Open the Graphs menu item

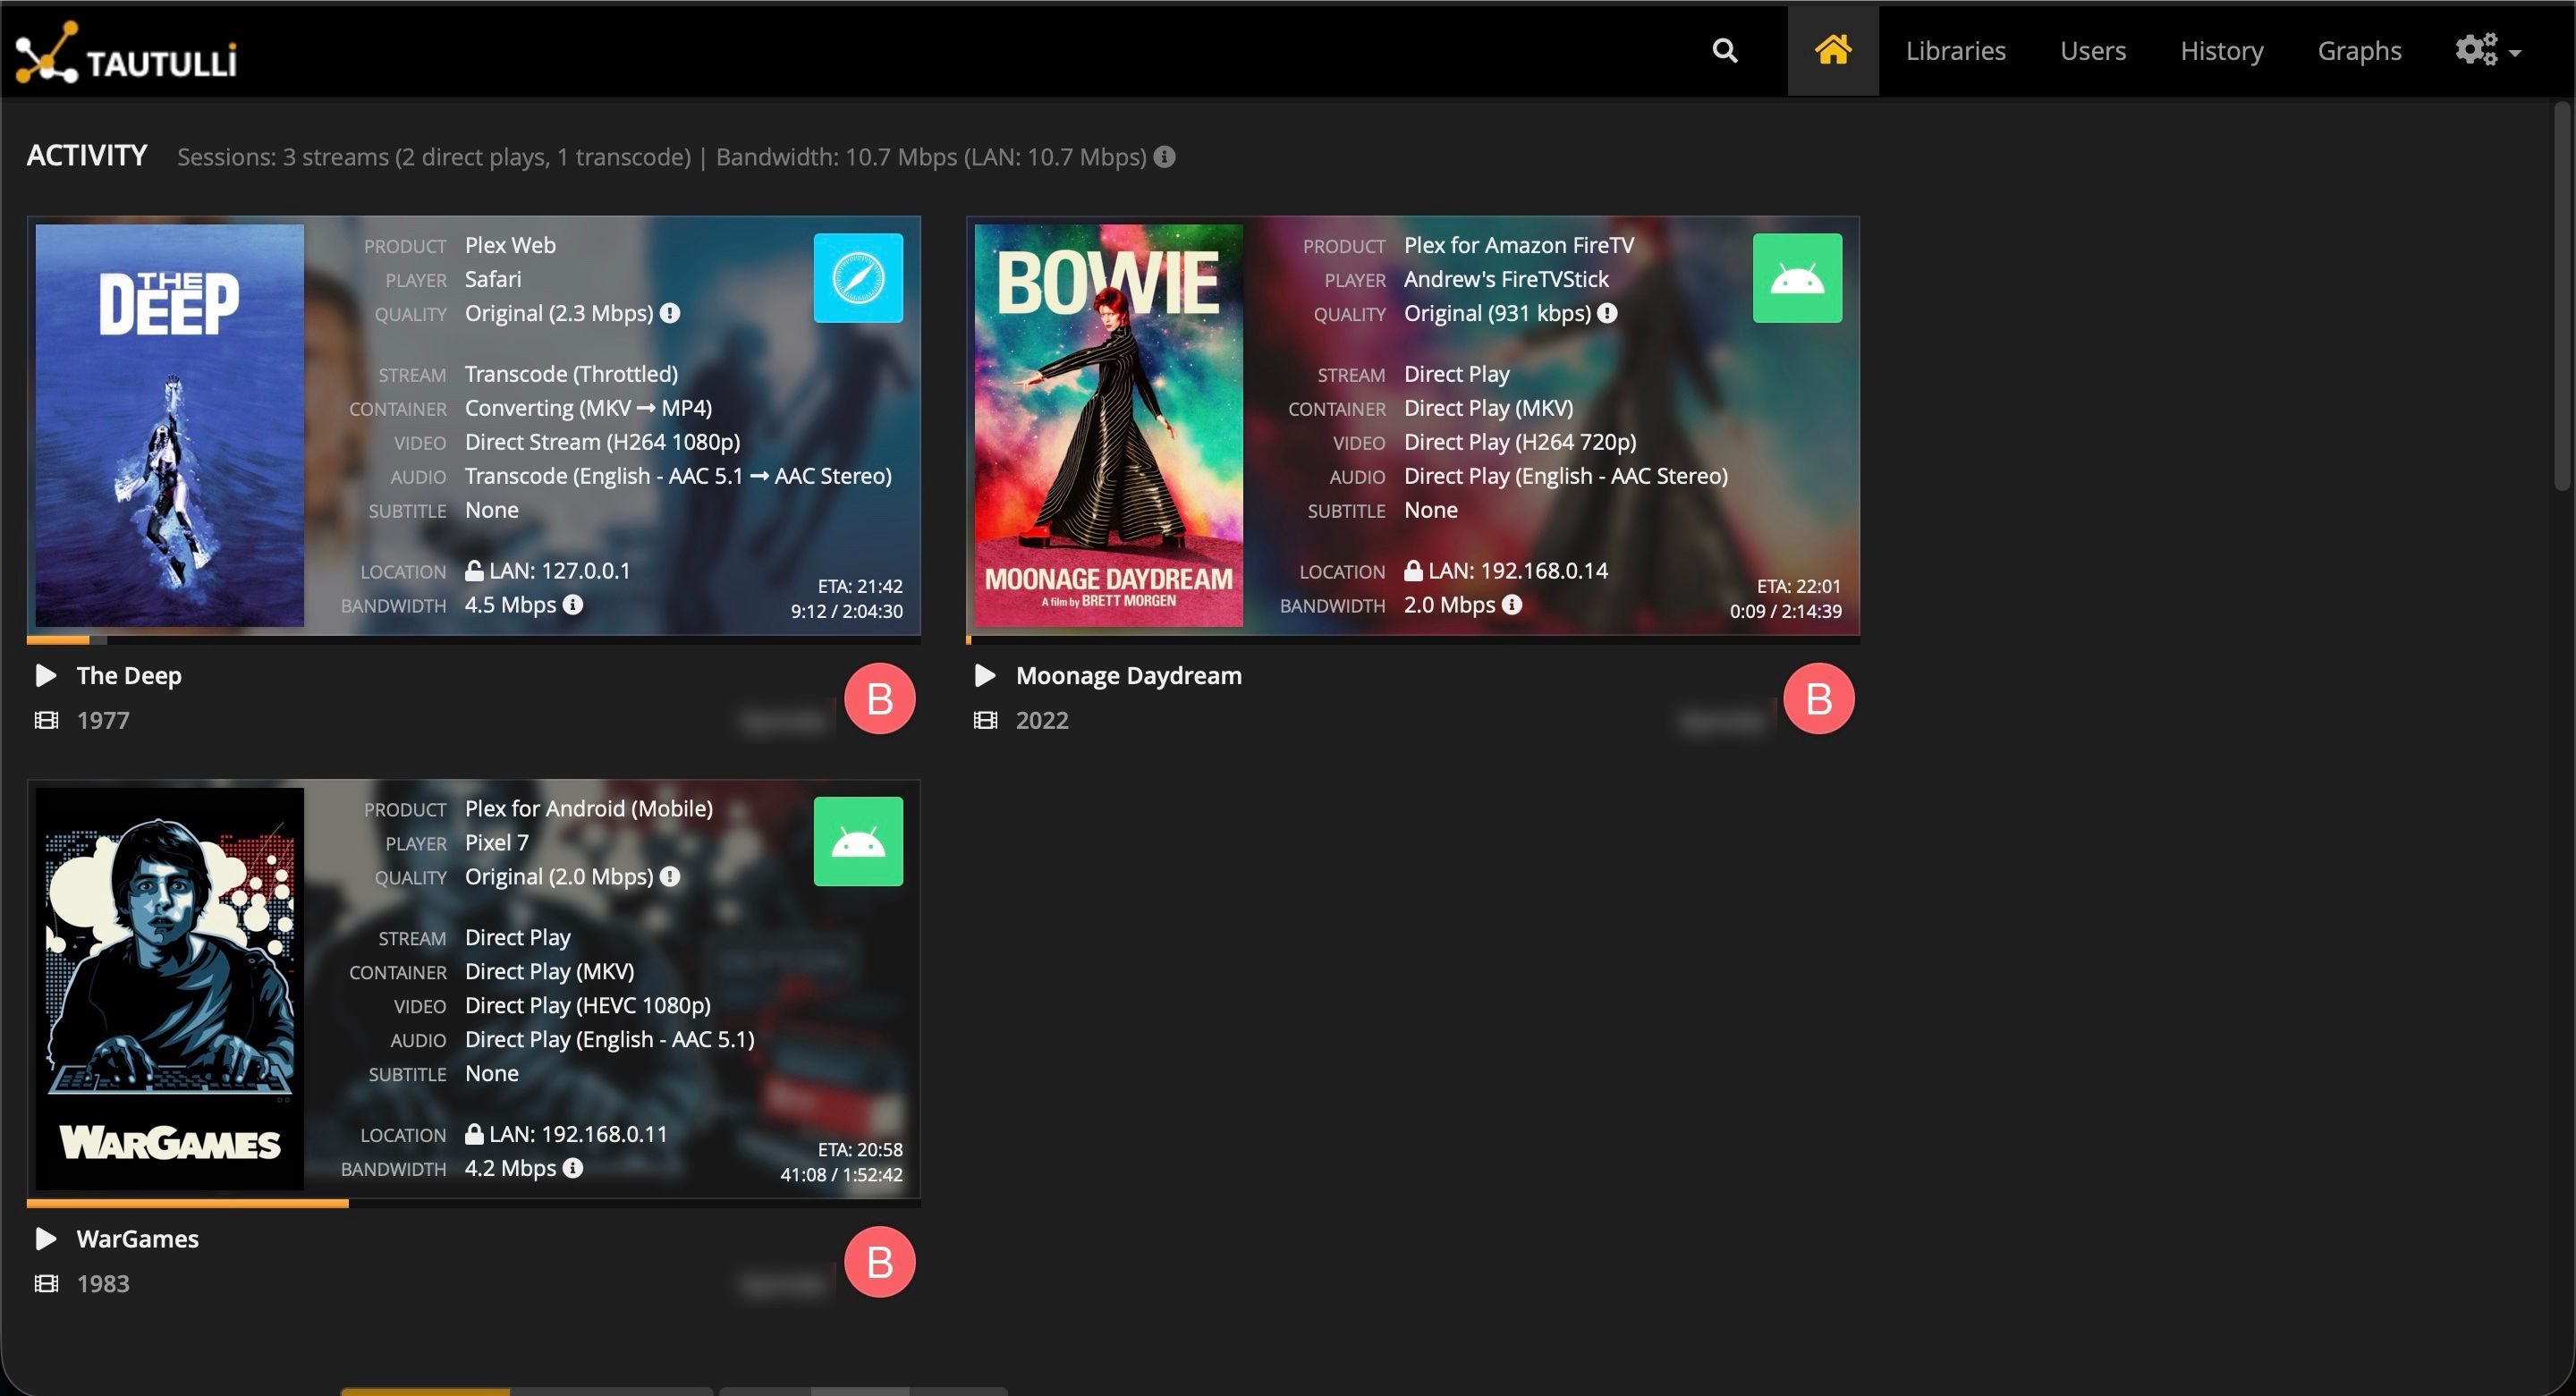pos(2359,50)
